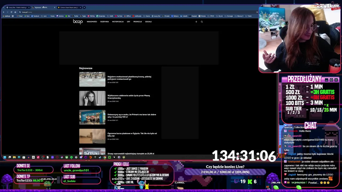The image size is (342, 192).
Task: Open the Behance bookmark
Action: pos(175,16)
